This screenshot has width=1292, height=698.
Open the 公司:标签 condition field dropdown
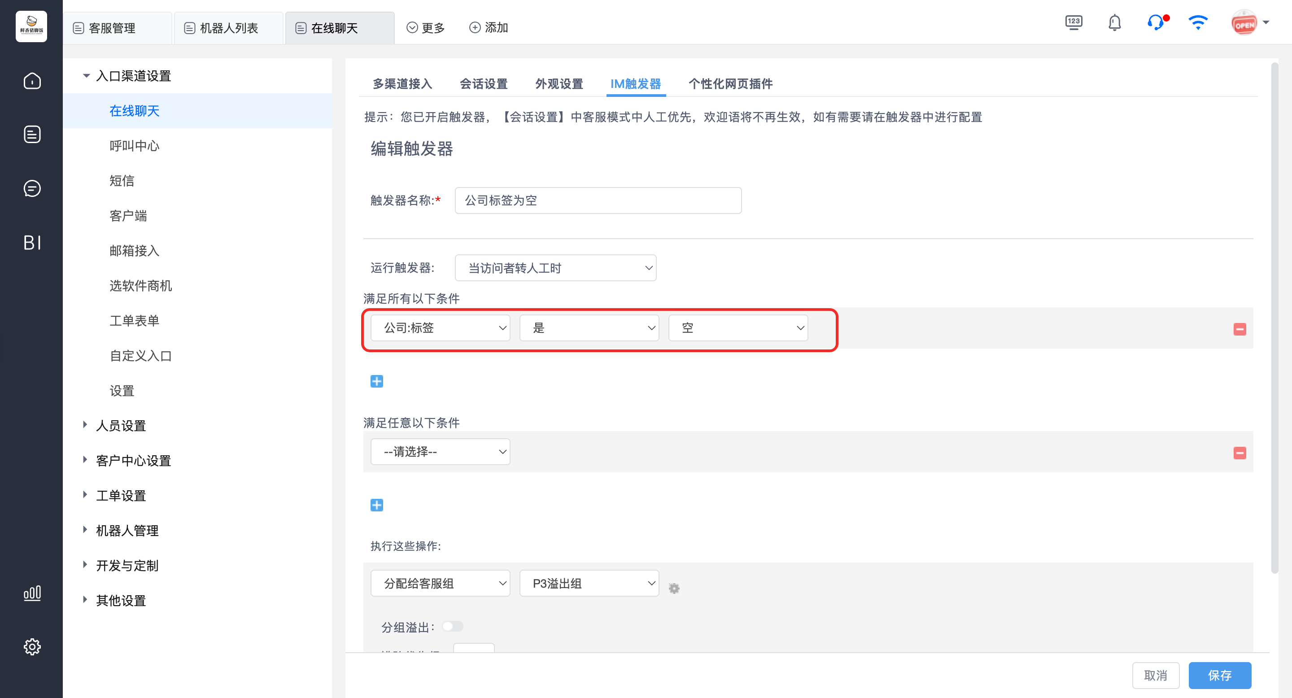click(441, 328)
